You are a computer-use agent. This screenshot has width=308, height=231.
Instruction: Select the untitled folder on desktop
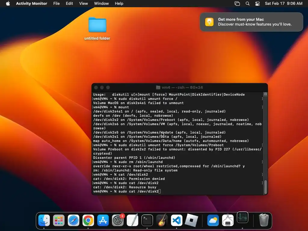tap(97, 25)
